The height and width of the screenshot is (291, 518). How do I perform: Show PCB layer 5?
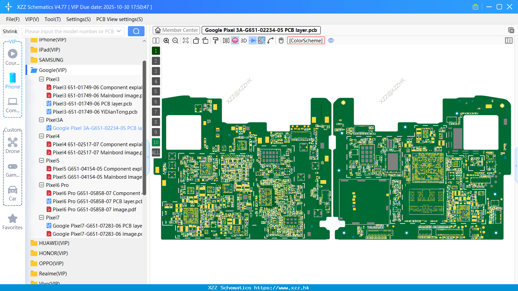156,92
